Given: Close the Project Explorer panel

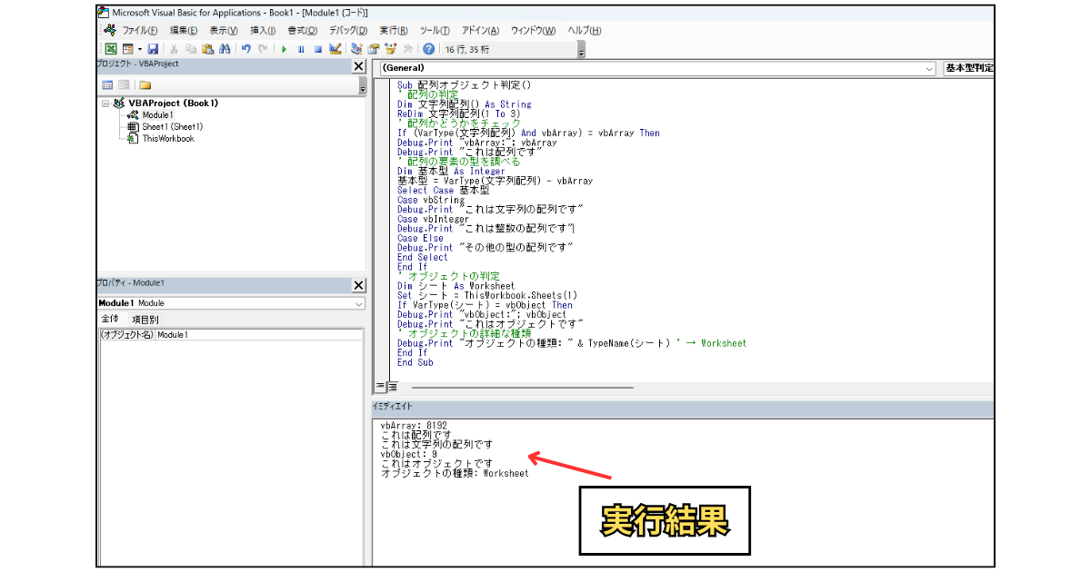Looking at the screenshot, I should 358,66.
